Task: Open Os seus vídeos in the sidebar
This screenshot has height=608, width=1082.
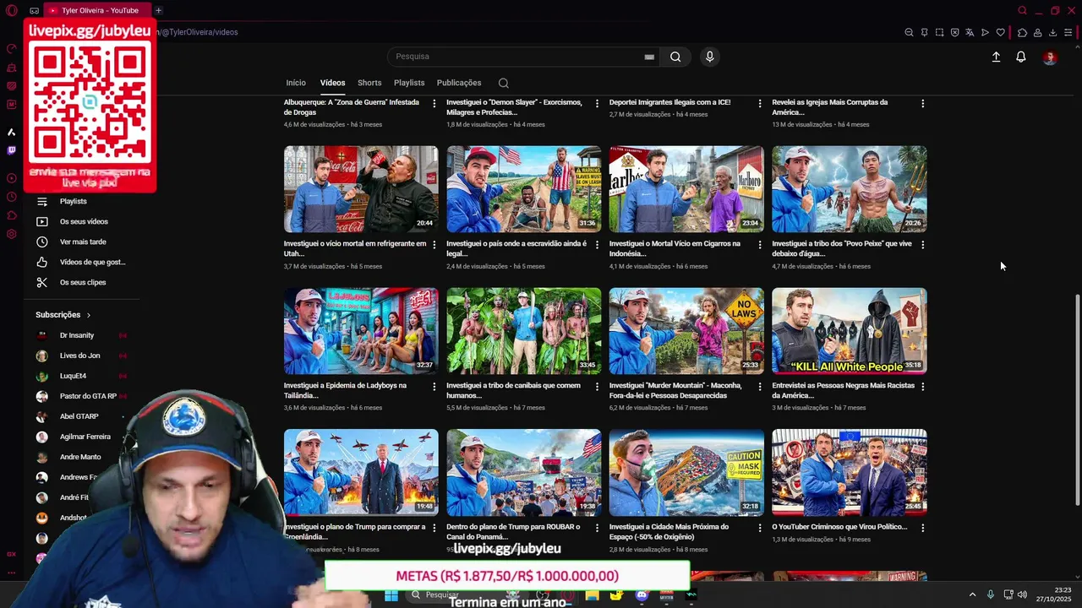Action: [84, 221]
